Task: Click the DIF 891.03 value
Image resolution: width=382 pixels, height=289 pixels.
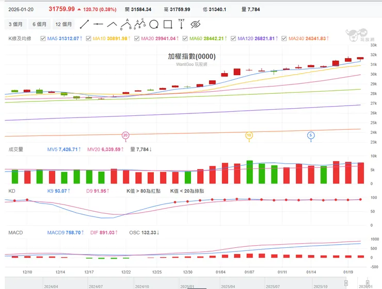Action: point(104,233)
